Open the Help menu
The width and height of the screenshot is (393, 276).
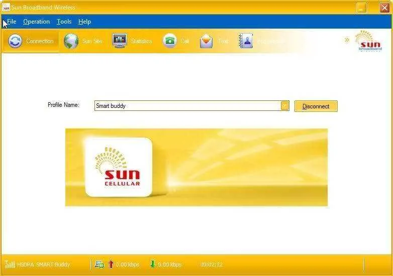click(x=85, y=22)
